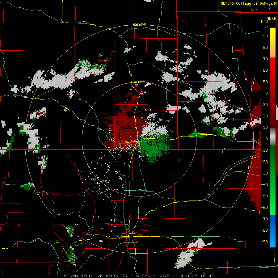
Task: Select the positive 70 knot scale label
Action: [x=265, y=59]
